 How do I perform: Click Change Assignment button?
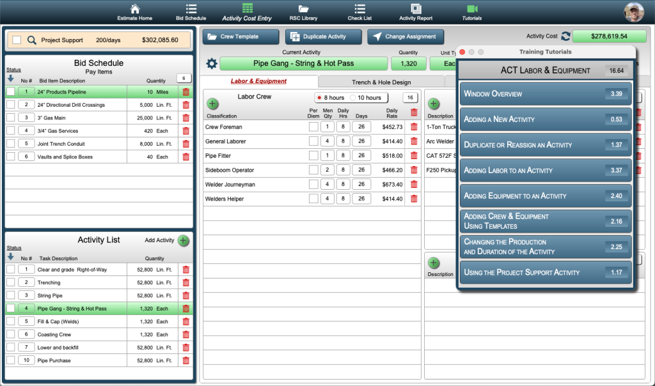tap(406, 36)
